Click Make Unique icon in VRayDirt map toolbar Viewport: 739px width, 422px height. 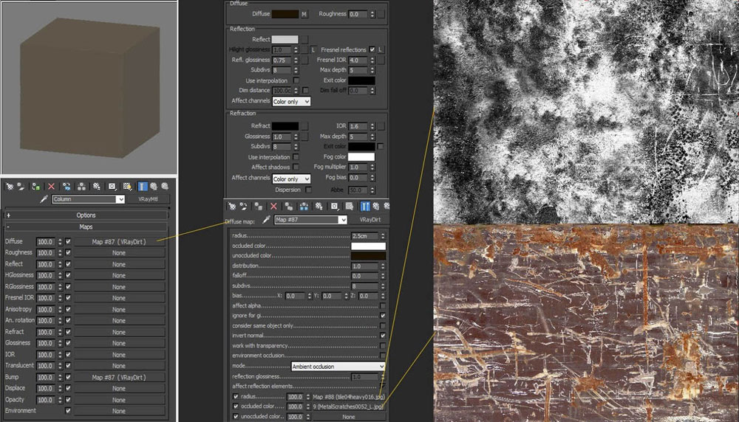pyautogui.click(x=303, y=207)
